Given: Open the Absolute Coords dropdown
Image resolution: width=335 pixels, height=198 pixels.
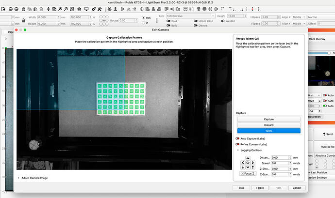Looking at the screenshot, I should [x=325, y=155].
